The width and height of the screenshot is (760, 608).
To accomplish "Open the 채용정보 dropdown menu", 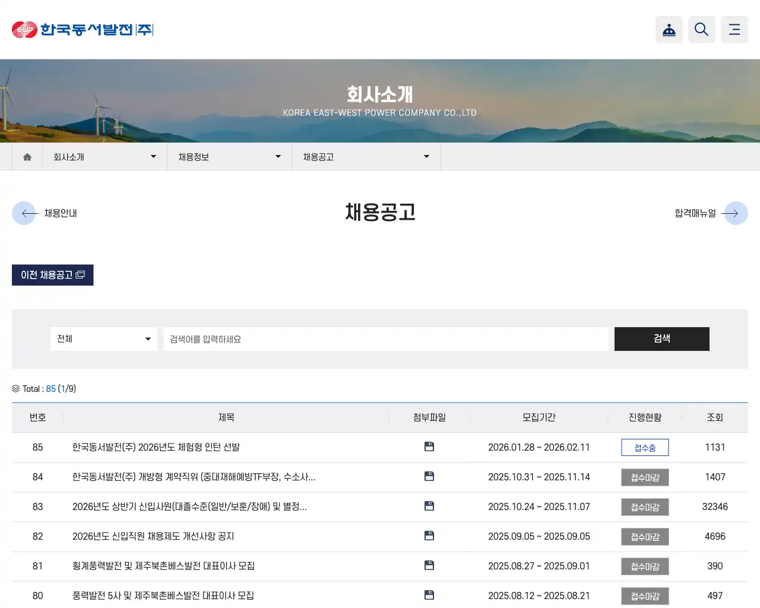I will coord(229,156).
